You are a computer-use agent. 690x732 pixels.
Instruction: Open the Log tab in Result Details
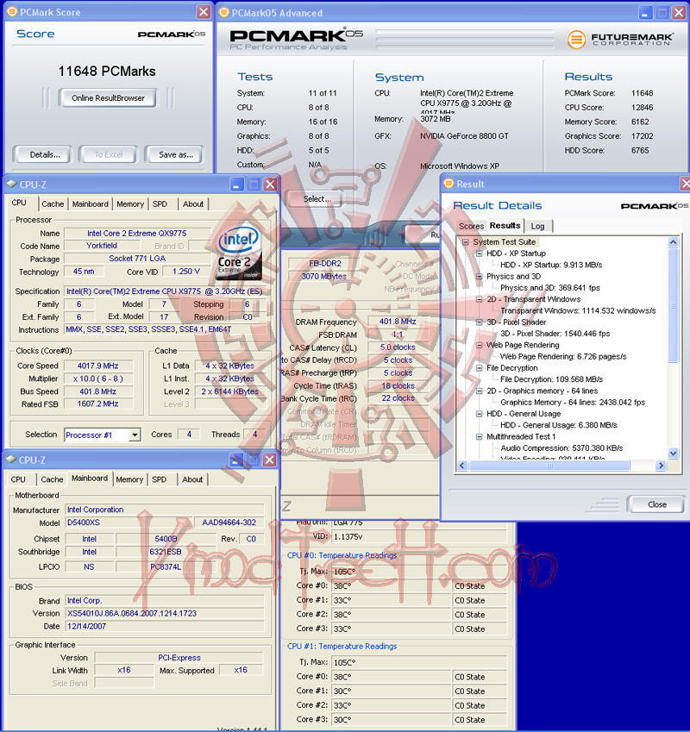pyautogui.click(x=538, y=226)
